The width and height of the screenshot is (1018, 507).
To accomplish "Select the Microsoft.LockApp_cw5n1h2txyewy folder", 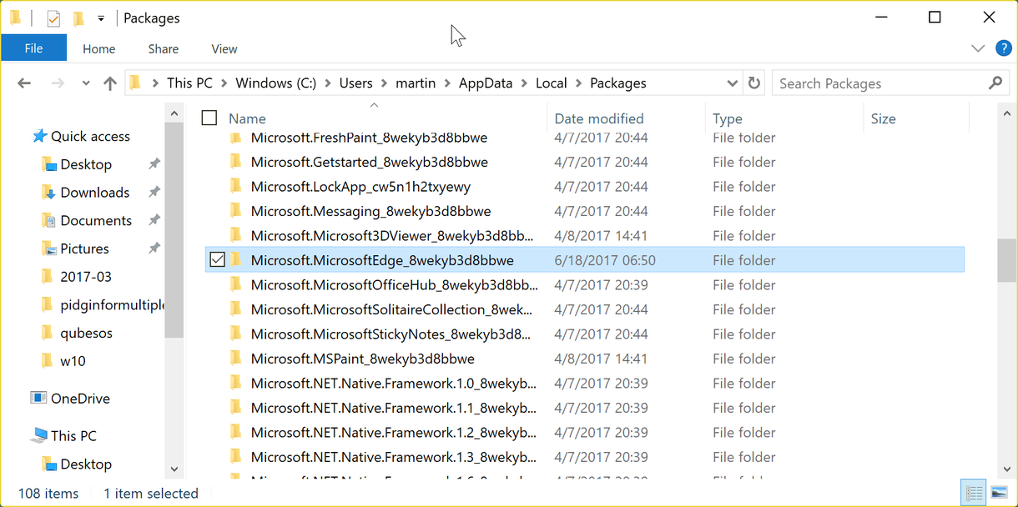I will click(x=360, y=187).
